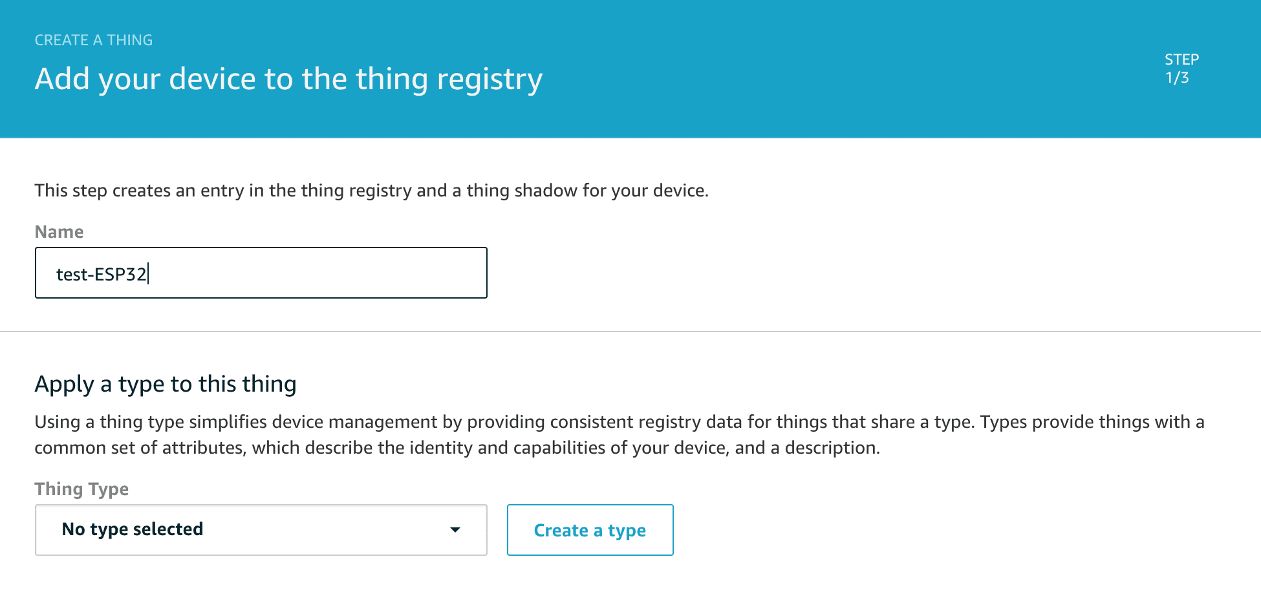This screenshot has width=1261, height=592.
Task: Click the 'CREATE A THING' breadcrumb label
Action: (93, 39)
